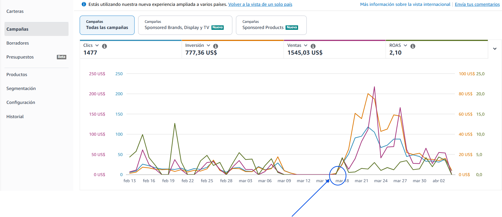Image resolution: width=502 pixels, height=217 pixels.
Task: Expand more metrics with the right chevron
Action: 495,49
